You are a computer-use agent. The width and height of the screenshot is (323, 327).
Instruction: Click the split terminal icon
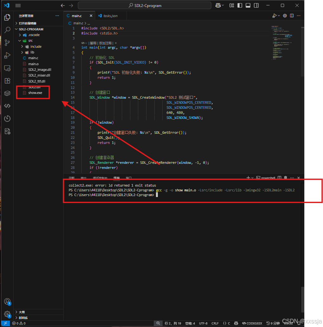click(280, 178)
